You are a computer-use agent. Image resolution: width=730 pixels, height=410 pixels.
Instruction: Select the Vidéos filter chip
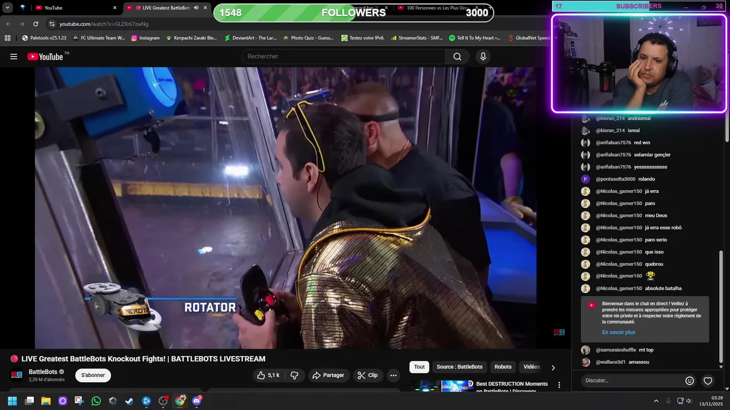coord(532,367)
